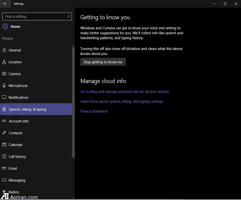Click the Home gear icon
Image resolution: width=241 pixels, height=200 pixels.
5,27
